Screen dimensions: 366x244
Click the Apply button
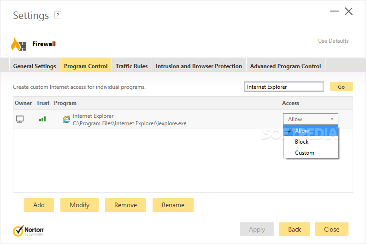257,229
